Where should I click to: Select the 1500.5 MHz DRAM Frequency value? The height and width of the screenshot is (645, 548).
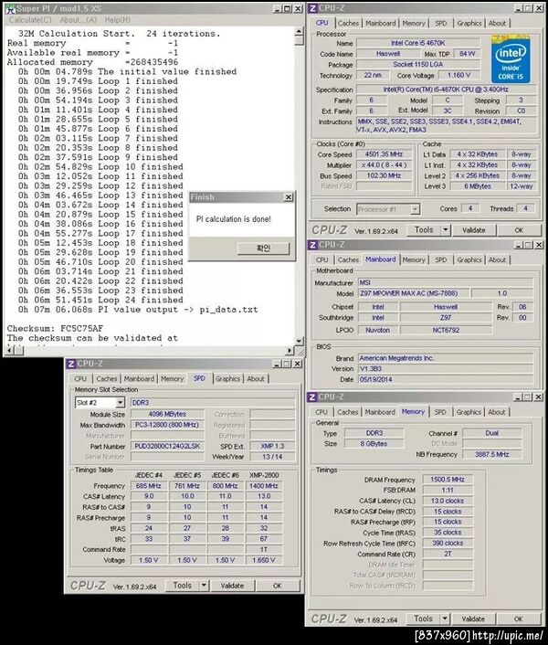(x=448, y=480)
